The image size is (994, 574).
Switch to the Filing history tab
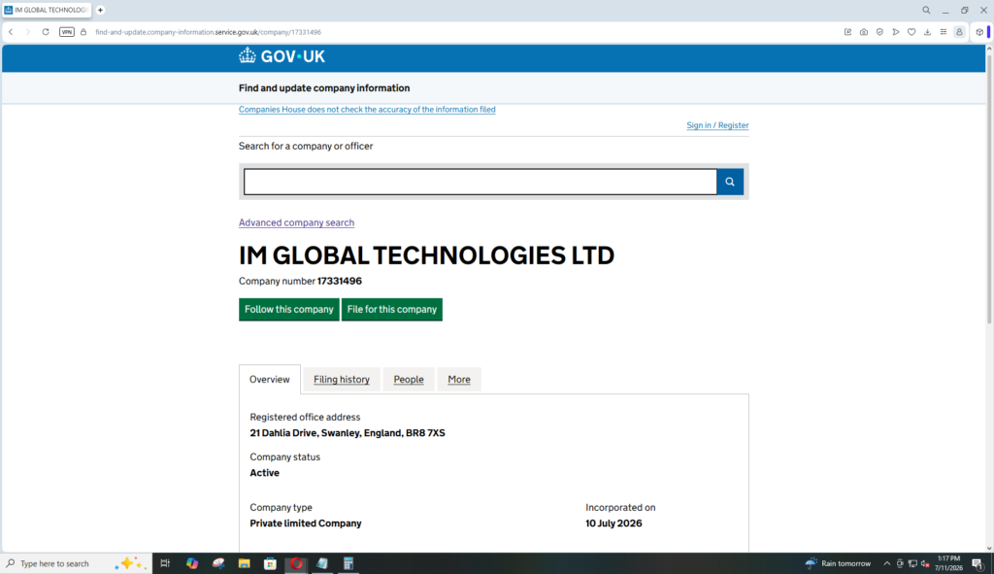(342, 380)
